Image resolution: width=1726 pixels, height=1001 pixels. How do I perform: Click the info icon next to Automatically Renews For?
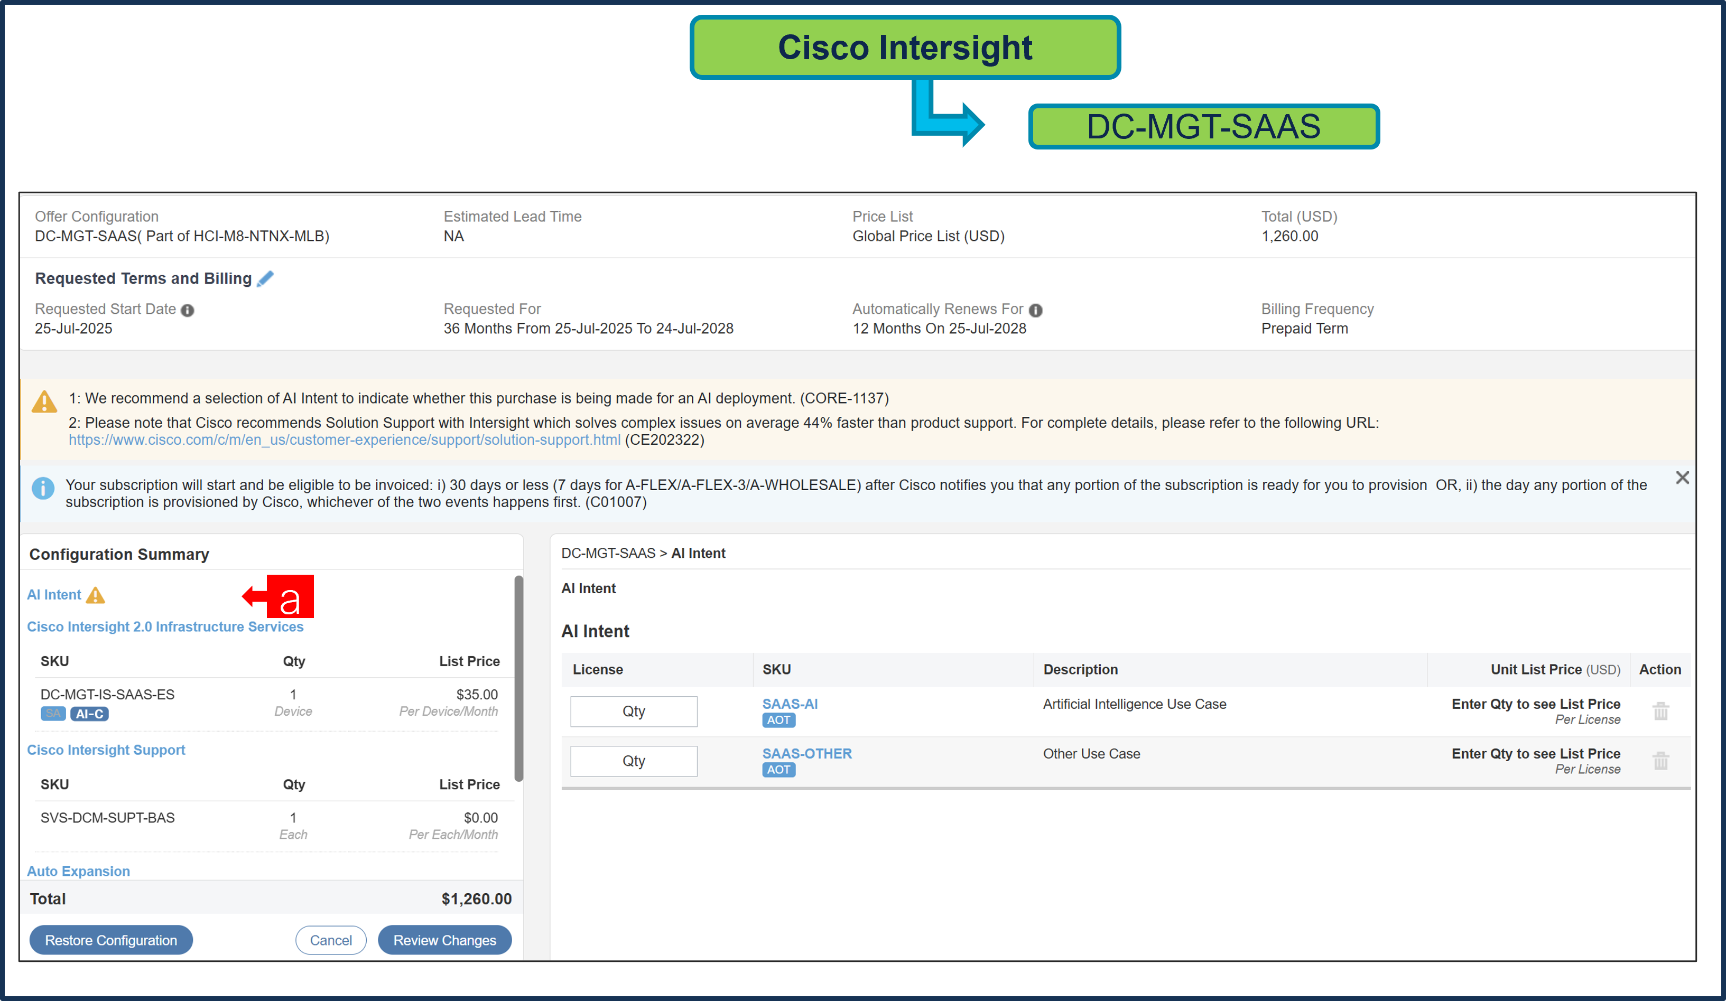coord(1036,310)
